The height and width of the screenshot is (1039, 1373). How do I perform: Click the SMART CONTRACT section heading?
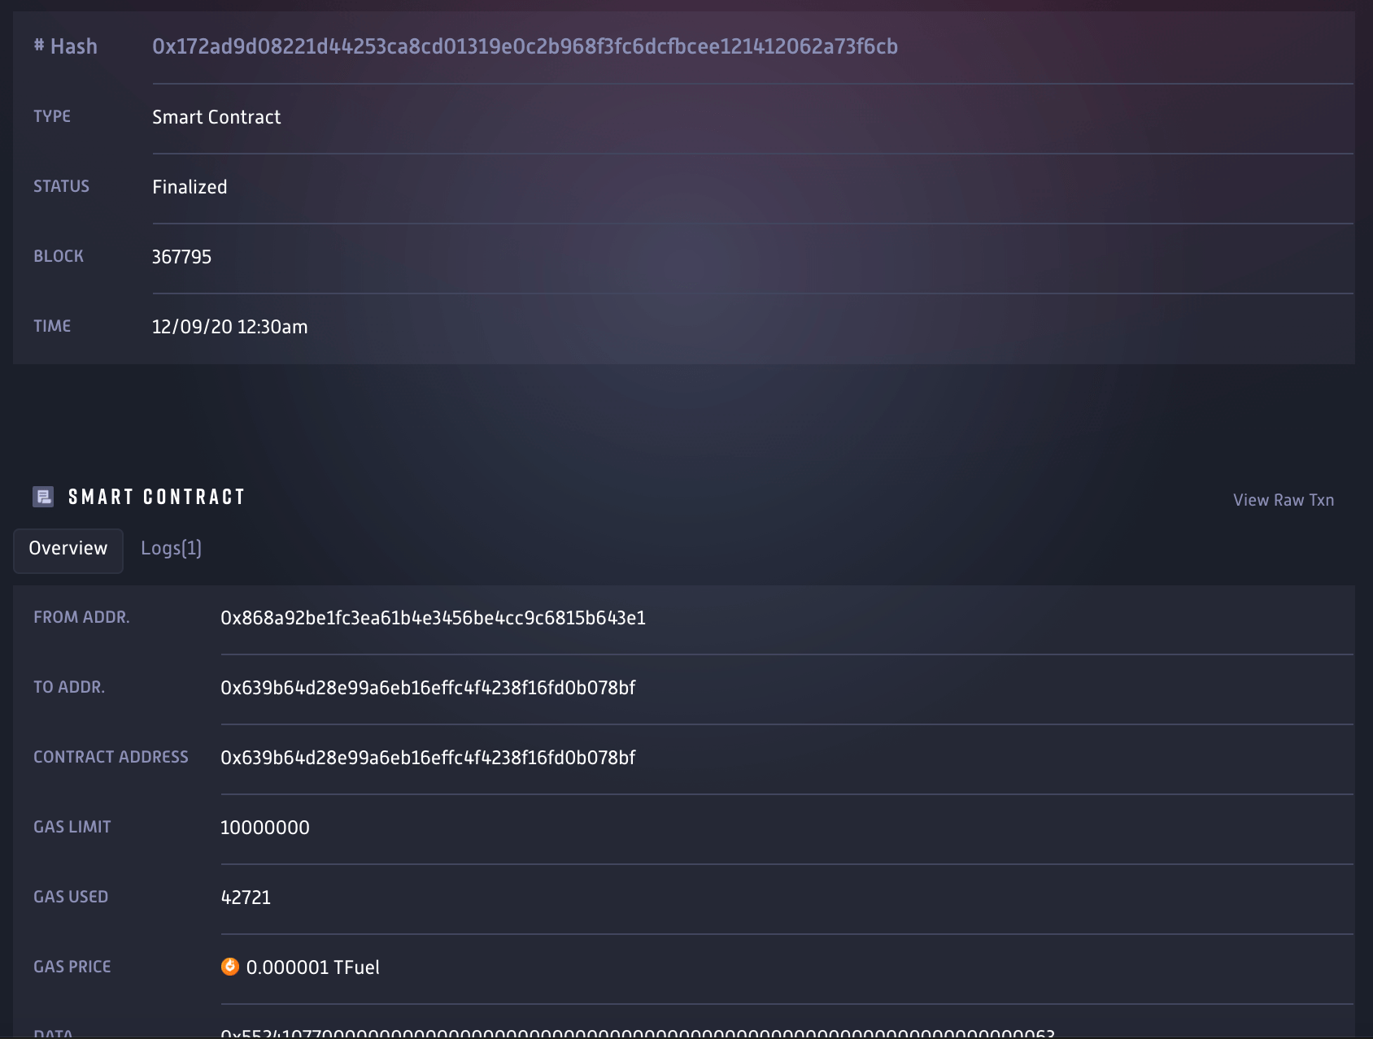click(157, 497)
